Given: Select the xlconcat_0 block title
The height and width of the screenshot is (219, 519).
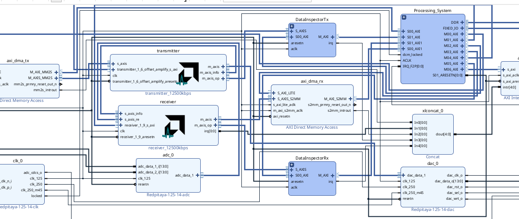Looking at the screenshot, I should pyautogui.click(x=433, y=111).
